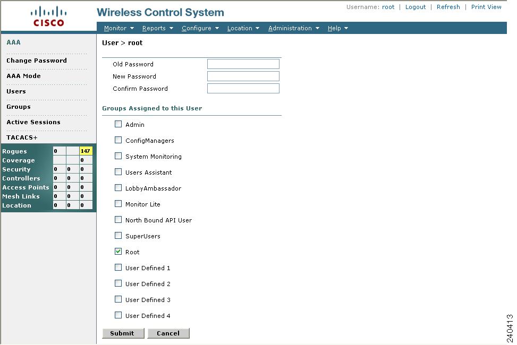This screenshot has height=345, width=517.
Task: Open the Location dropdown menu
Action: [x=243, y=28]
